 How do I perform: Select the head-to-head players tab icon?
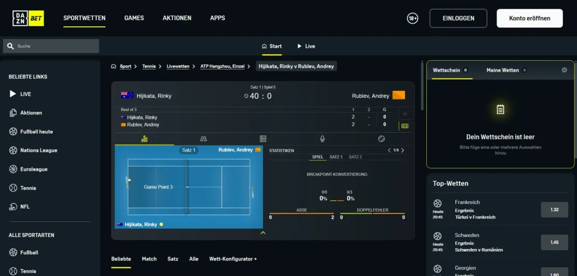203,139
